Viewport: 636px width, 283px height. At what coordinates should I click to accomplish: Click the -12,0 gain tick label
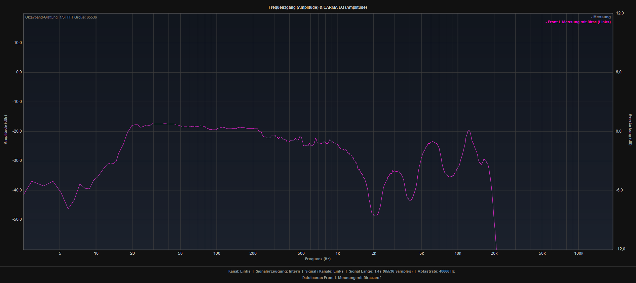click(x=620, y=249)
